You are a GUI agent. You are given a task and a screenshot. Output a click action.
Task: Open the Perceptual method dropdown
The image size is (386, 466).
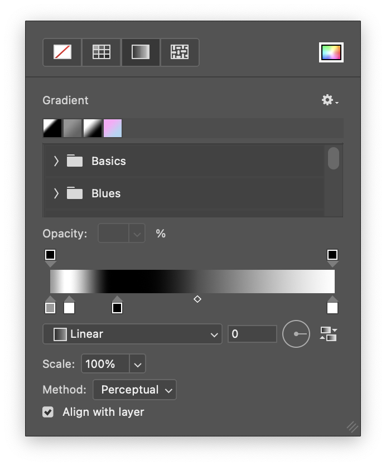135,390
